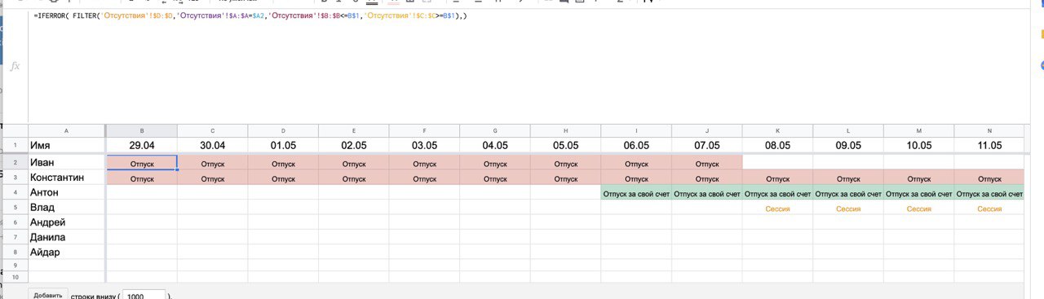This screenshot has width=1044, height=299.
Task: Click the Имя header cell
Action: (x=66, y=146)
